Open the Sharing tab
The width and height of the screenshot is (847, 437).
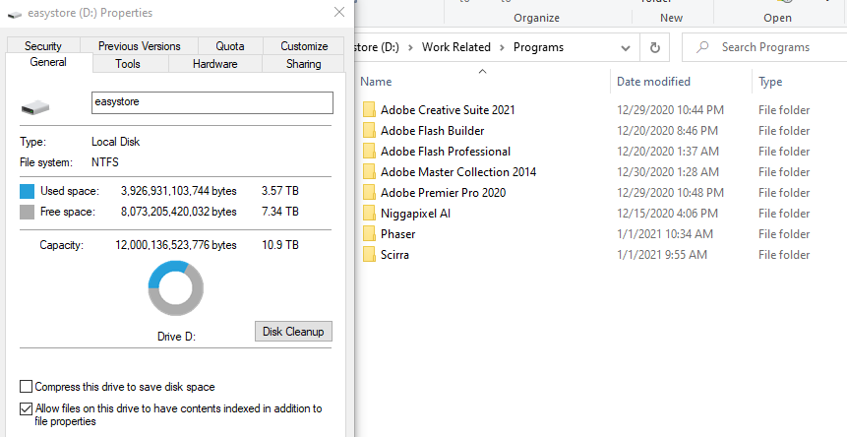304,64
